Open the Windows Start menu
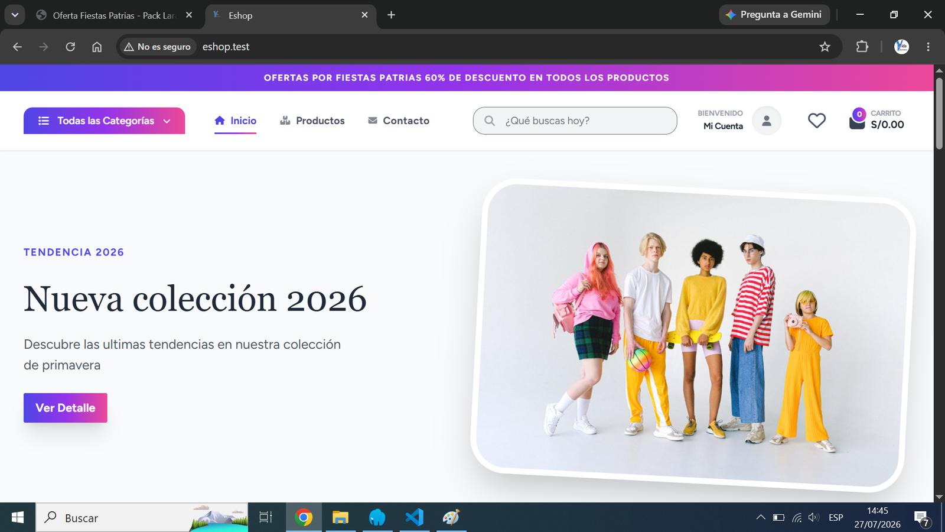Image resolution: width=945 pixels, height=532 pixels. [x=18, y=517]
